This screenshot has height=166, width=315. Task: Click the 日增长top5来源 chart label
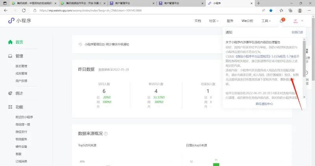click(196, 145)
